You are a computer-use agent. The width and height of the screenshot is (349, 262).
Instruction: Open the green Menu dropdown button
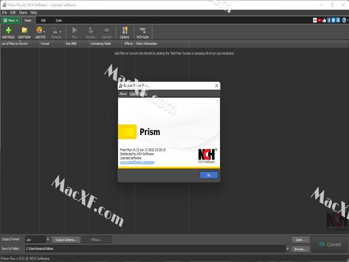[x=10, y=20]
